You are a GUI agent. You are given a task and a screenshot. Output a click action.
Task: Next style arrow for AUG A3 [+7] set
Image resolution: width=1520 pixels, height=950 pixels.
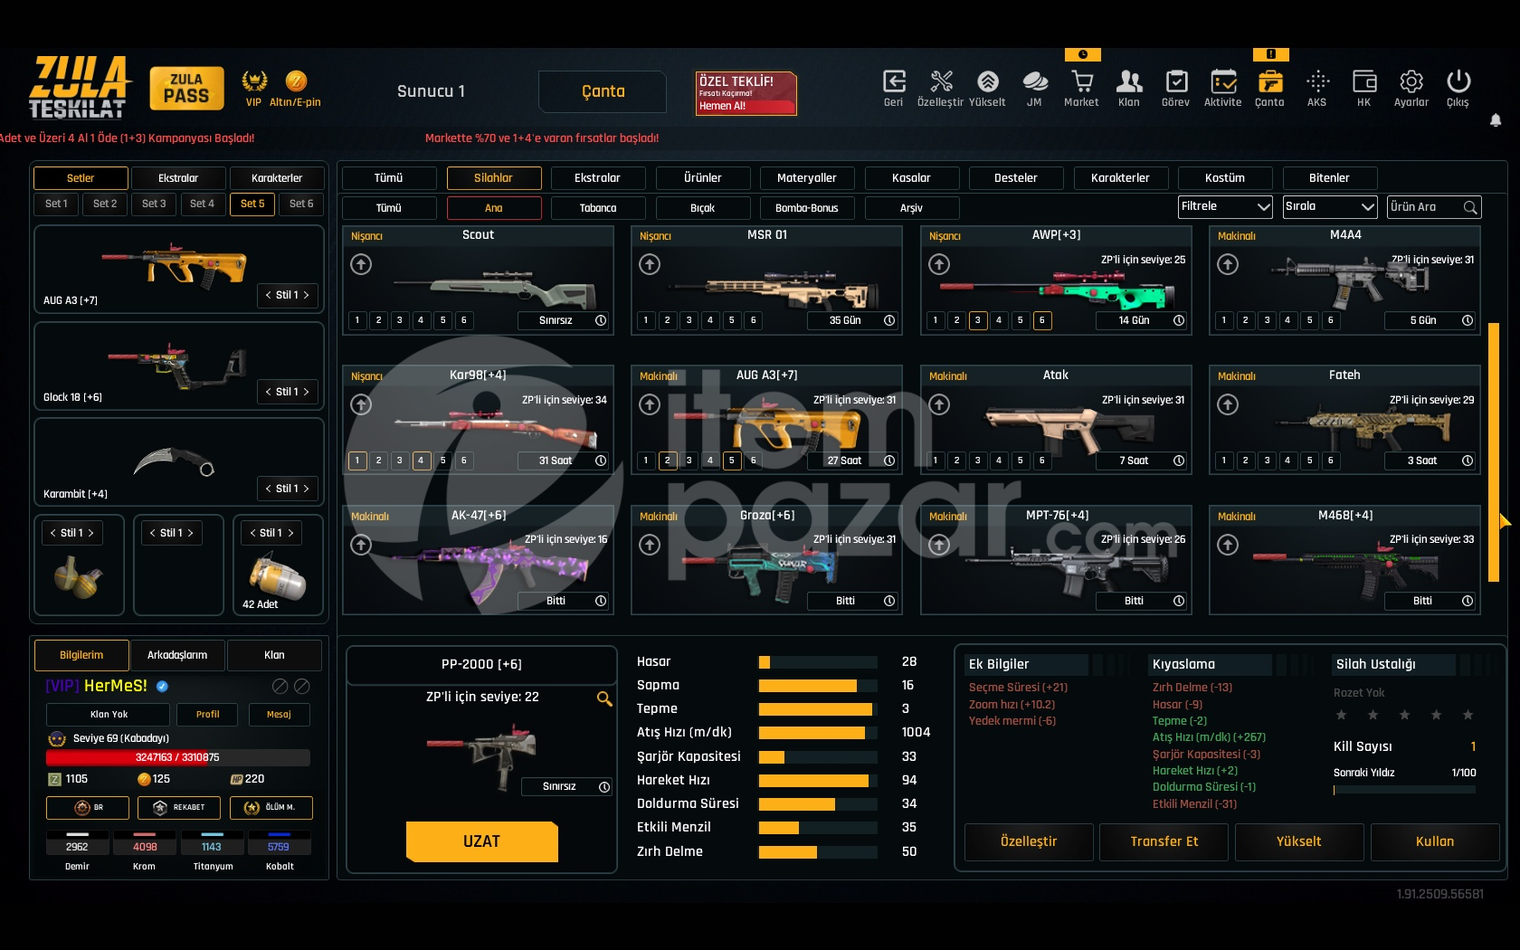(307, 295)
